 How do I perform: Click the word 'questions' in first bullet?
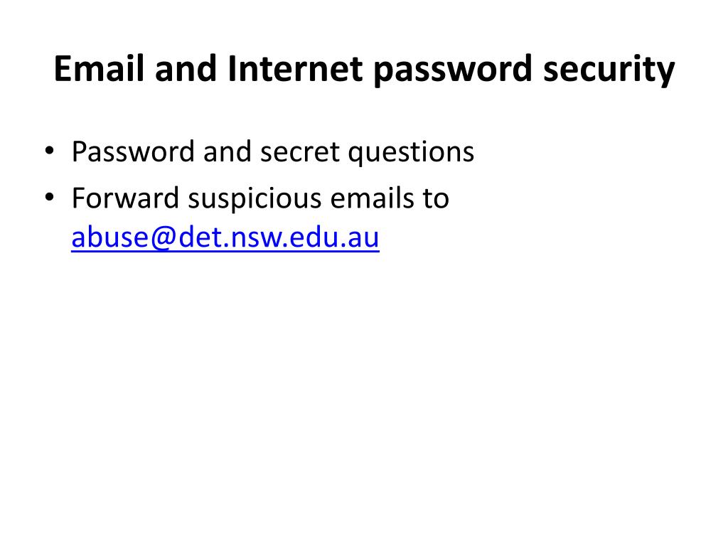(412, 153)
